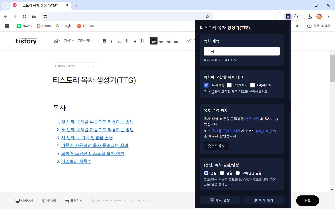
Task: Open the 제목1 heading style dropdown
Action: (69, 41)
